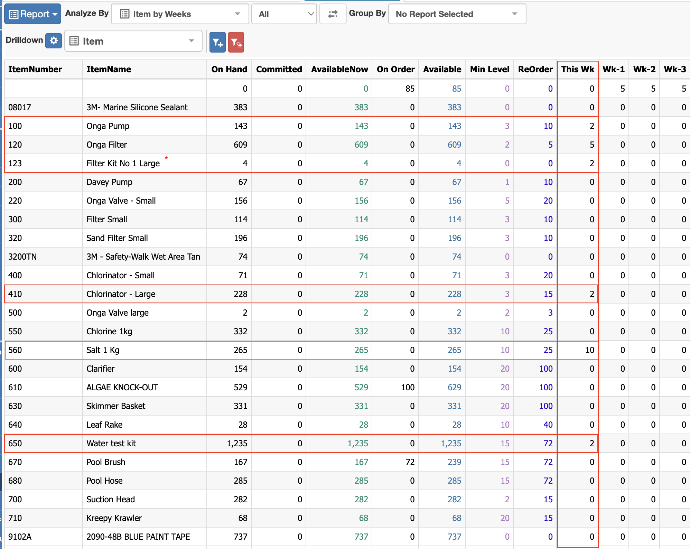Image resolution: width=690 pixels, height=549 pixels.
Task: Sort by ItemName column header
Action: 109,69
